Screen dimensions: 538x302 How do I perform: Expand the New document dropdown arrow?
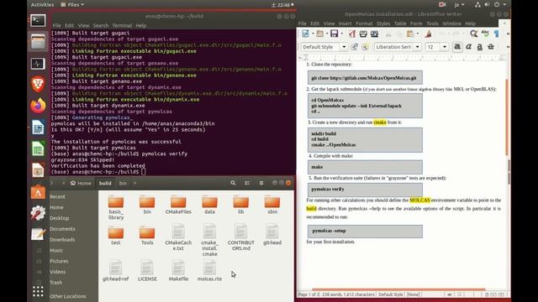[x=313, y=34]
